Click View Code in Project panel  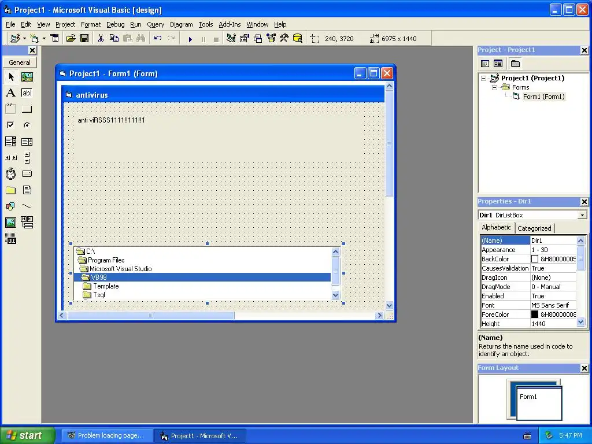pyautogui.click(x=485, y=64)
